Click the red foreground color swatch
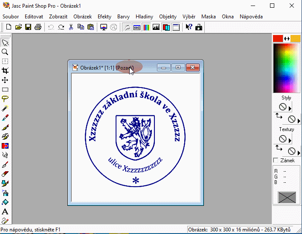 [278, 38]
